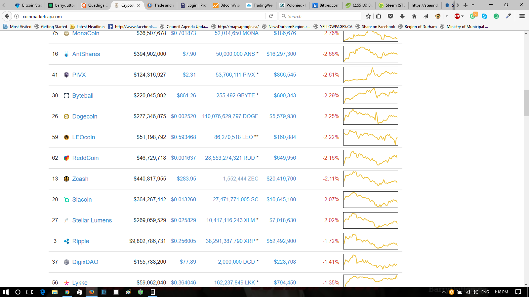Save page to Pocket
Screen dimensions: 529x297
[390, 16]
